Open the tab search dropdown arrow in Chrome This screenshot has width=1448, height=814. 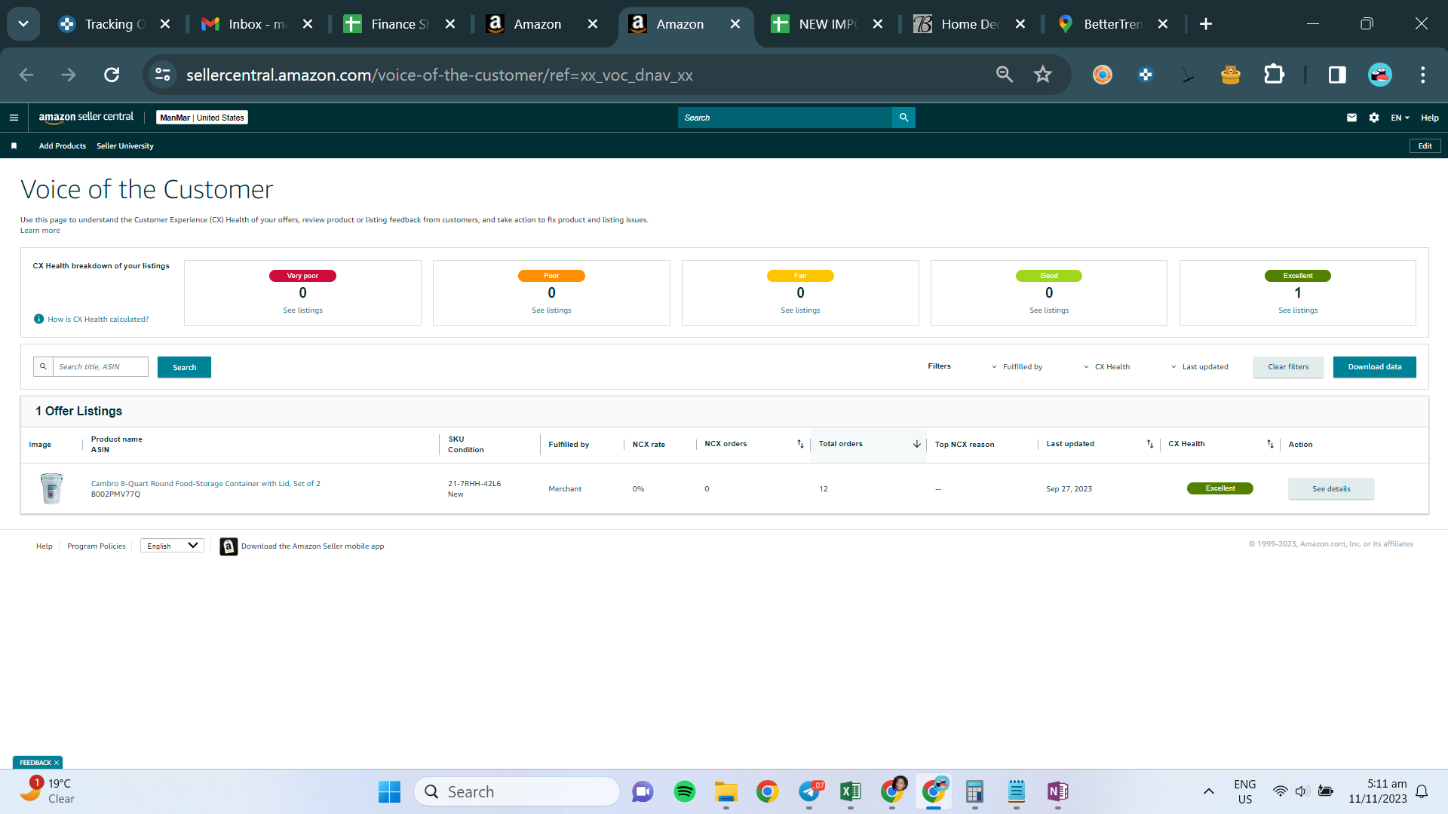(x=23, y=24)
